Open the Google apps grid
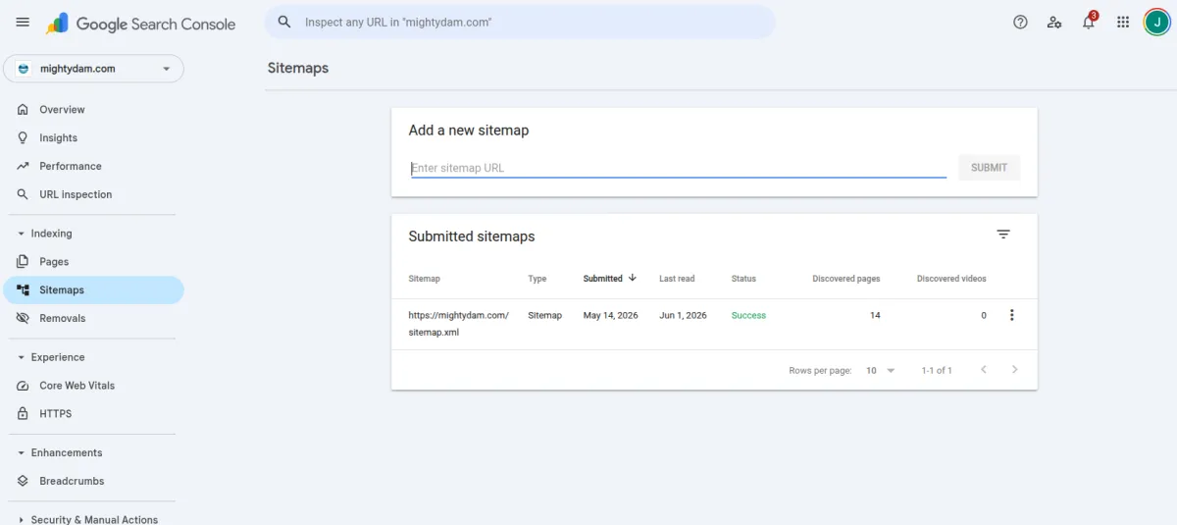Image resolution: width=1177 pixels, height=525 pixels. 1123,22
